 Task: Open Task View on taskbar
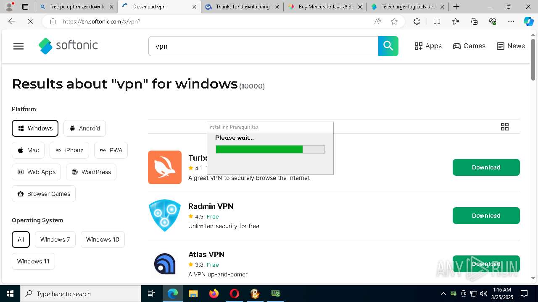tap(151, 294)
